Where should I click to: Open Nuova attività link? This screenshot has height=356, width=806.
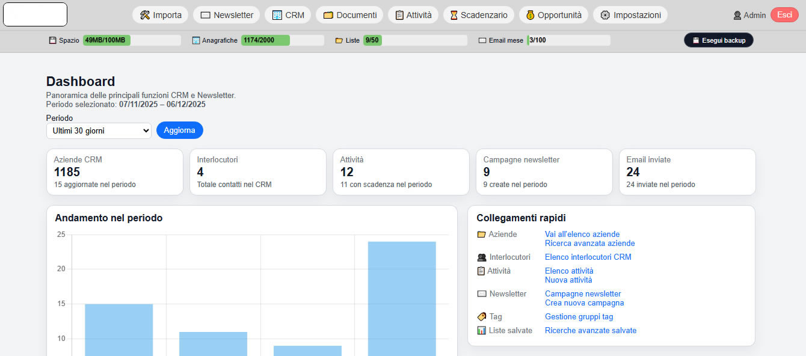tap(568, 280)
